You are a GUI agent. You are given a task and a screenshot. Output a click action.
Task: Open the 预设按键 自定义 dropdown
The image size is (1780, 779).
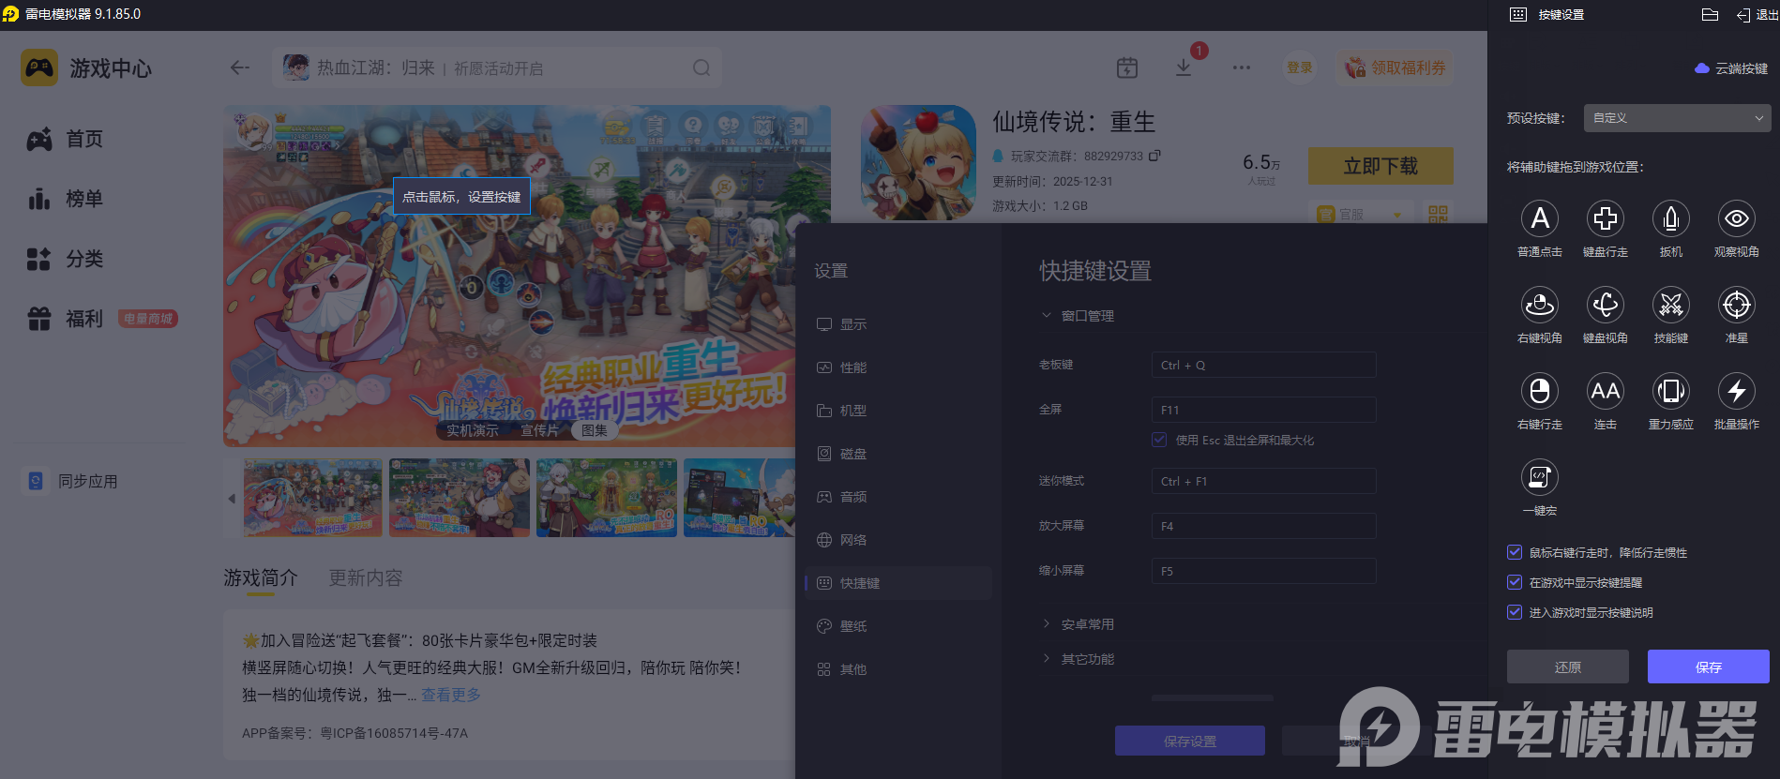(x=1677, y=118)
